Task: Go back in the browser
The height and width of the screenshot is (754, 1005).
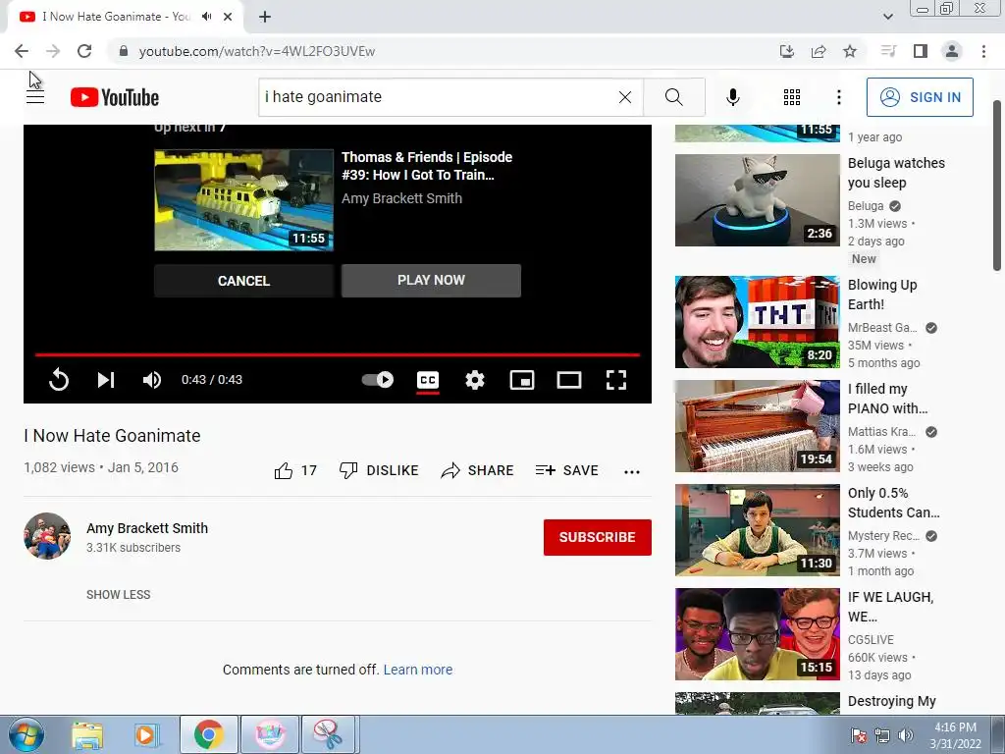Action: (22, 51)
